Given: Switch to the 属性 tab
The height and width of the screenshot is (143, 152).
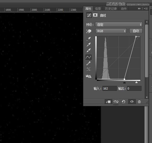Looking at the screenshot, I should pyautogui.click(x=88, y=9).
